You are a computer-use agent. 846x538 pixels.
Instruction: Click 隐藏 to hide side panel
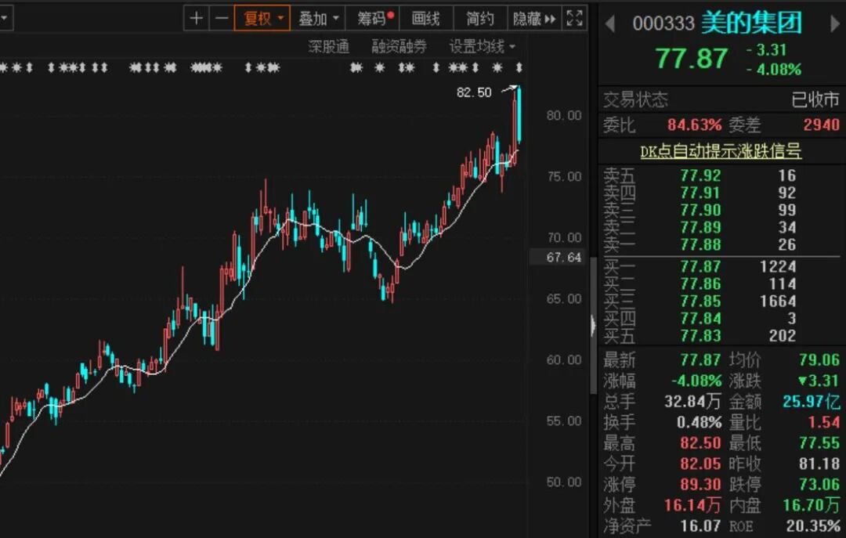(534, 18)
